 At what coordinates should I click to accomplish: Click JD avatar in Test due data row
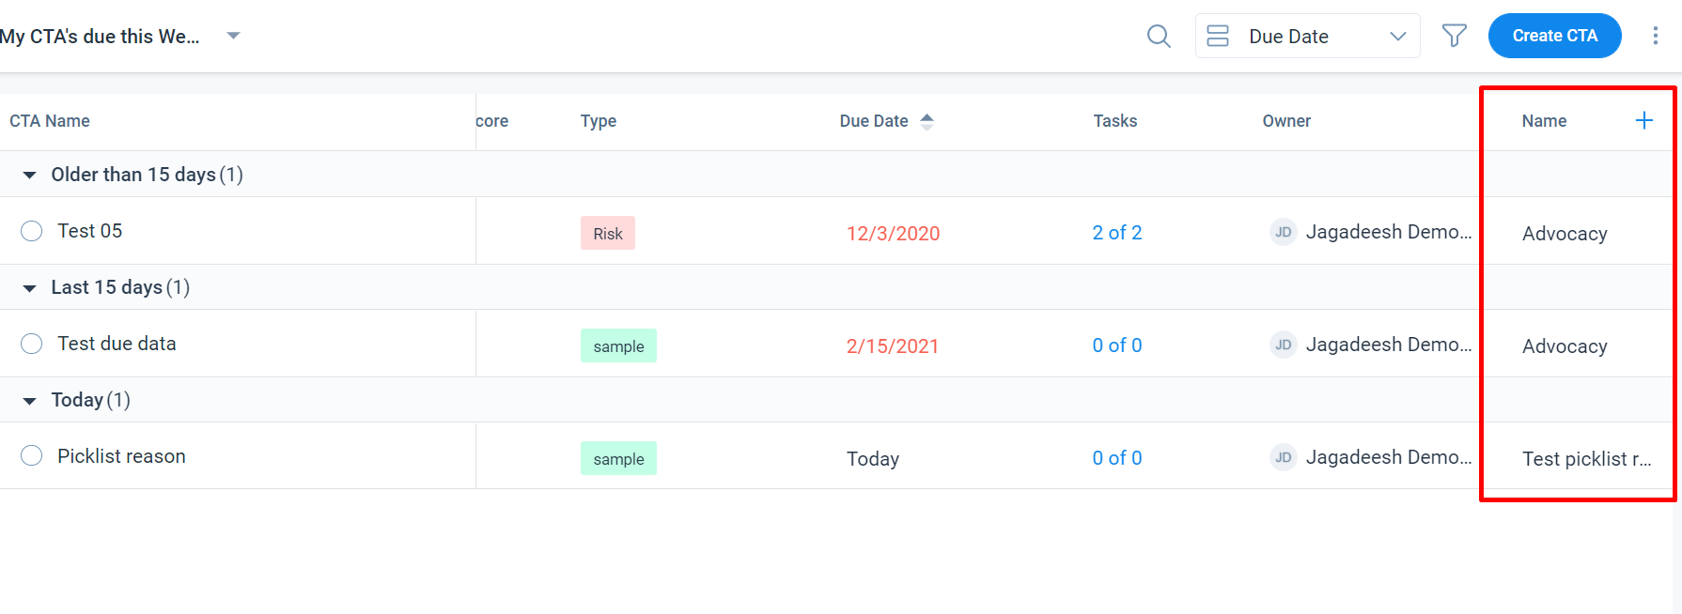click(x=1283, y=345)
